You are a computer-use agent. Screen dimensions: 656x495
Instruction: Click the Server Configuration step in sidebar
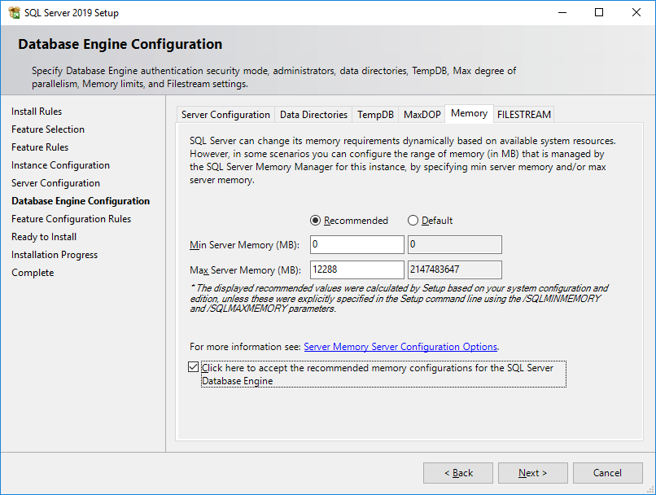[x=55, y=183]
